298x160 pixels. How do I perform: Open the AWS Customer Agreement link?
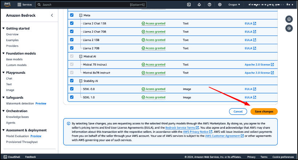(x=224, y=136)
